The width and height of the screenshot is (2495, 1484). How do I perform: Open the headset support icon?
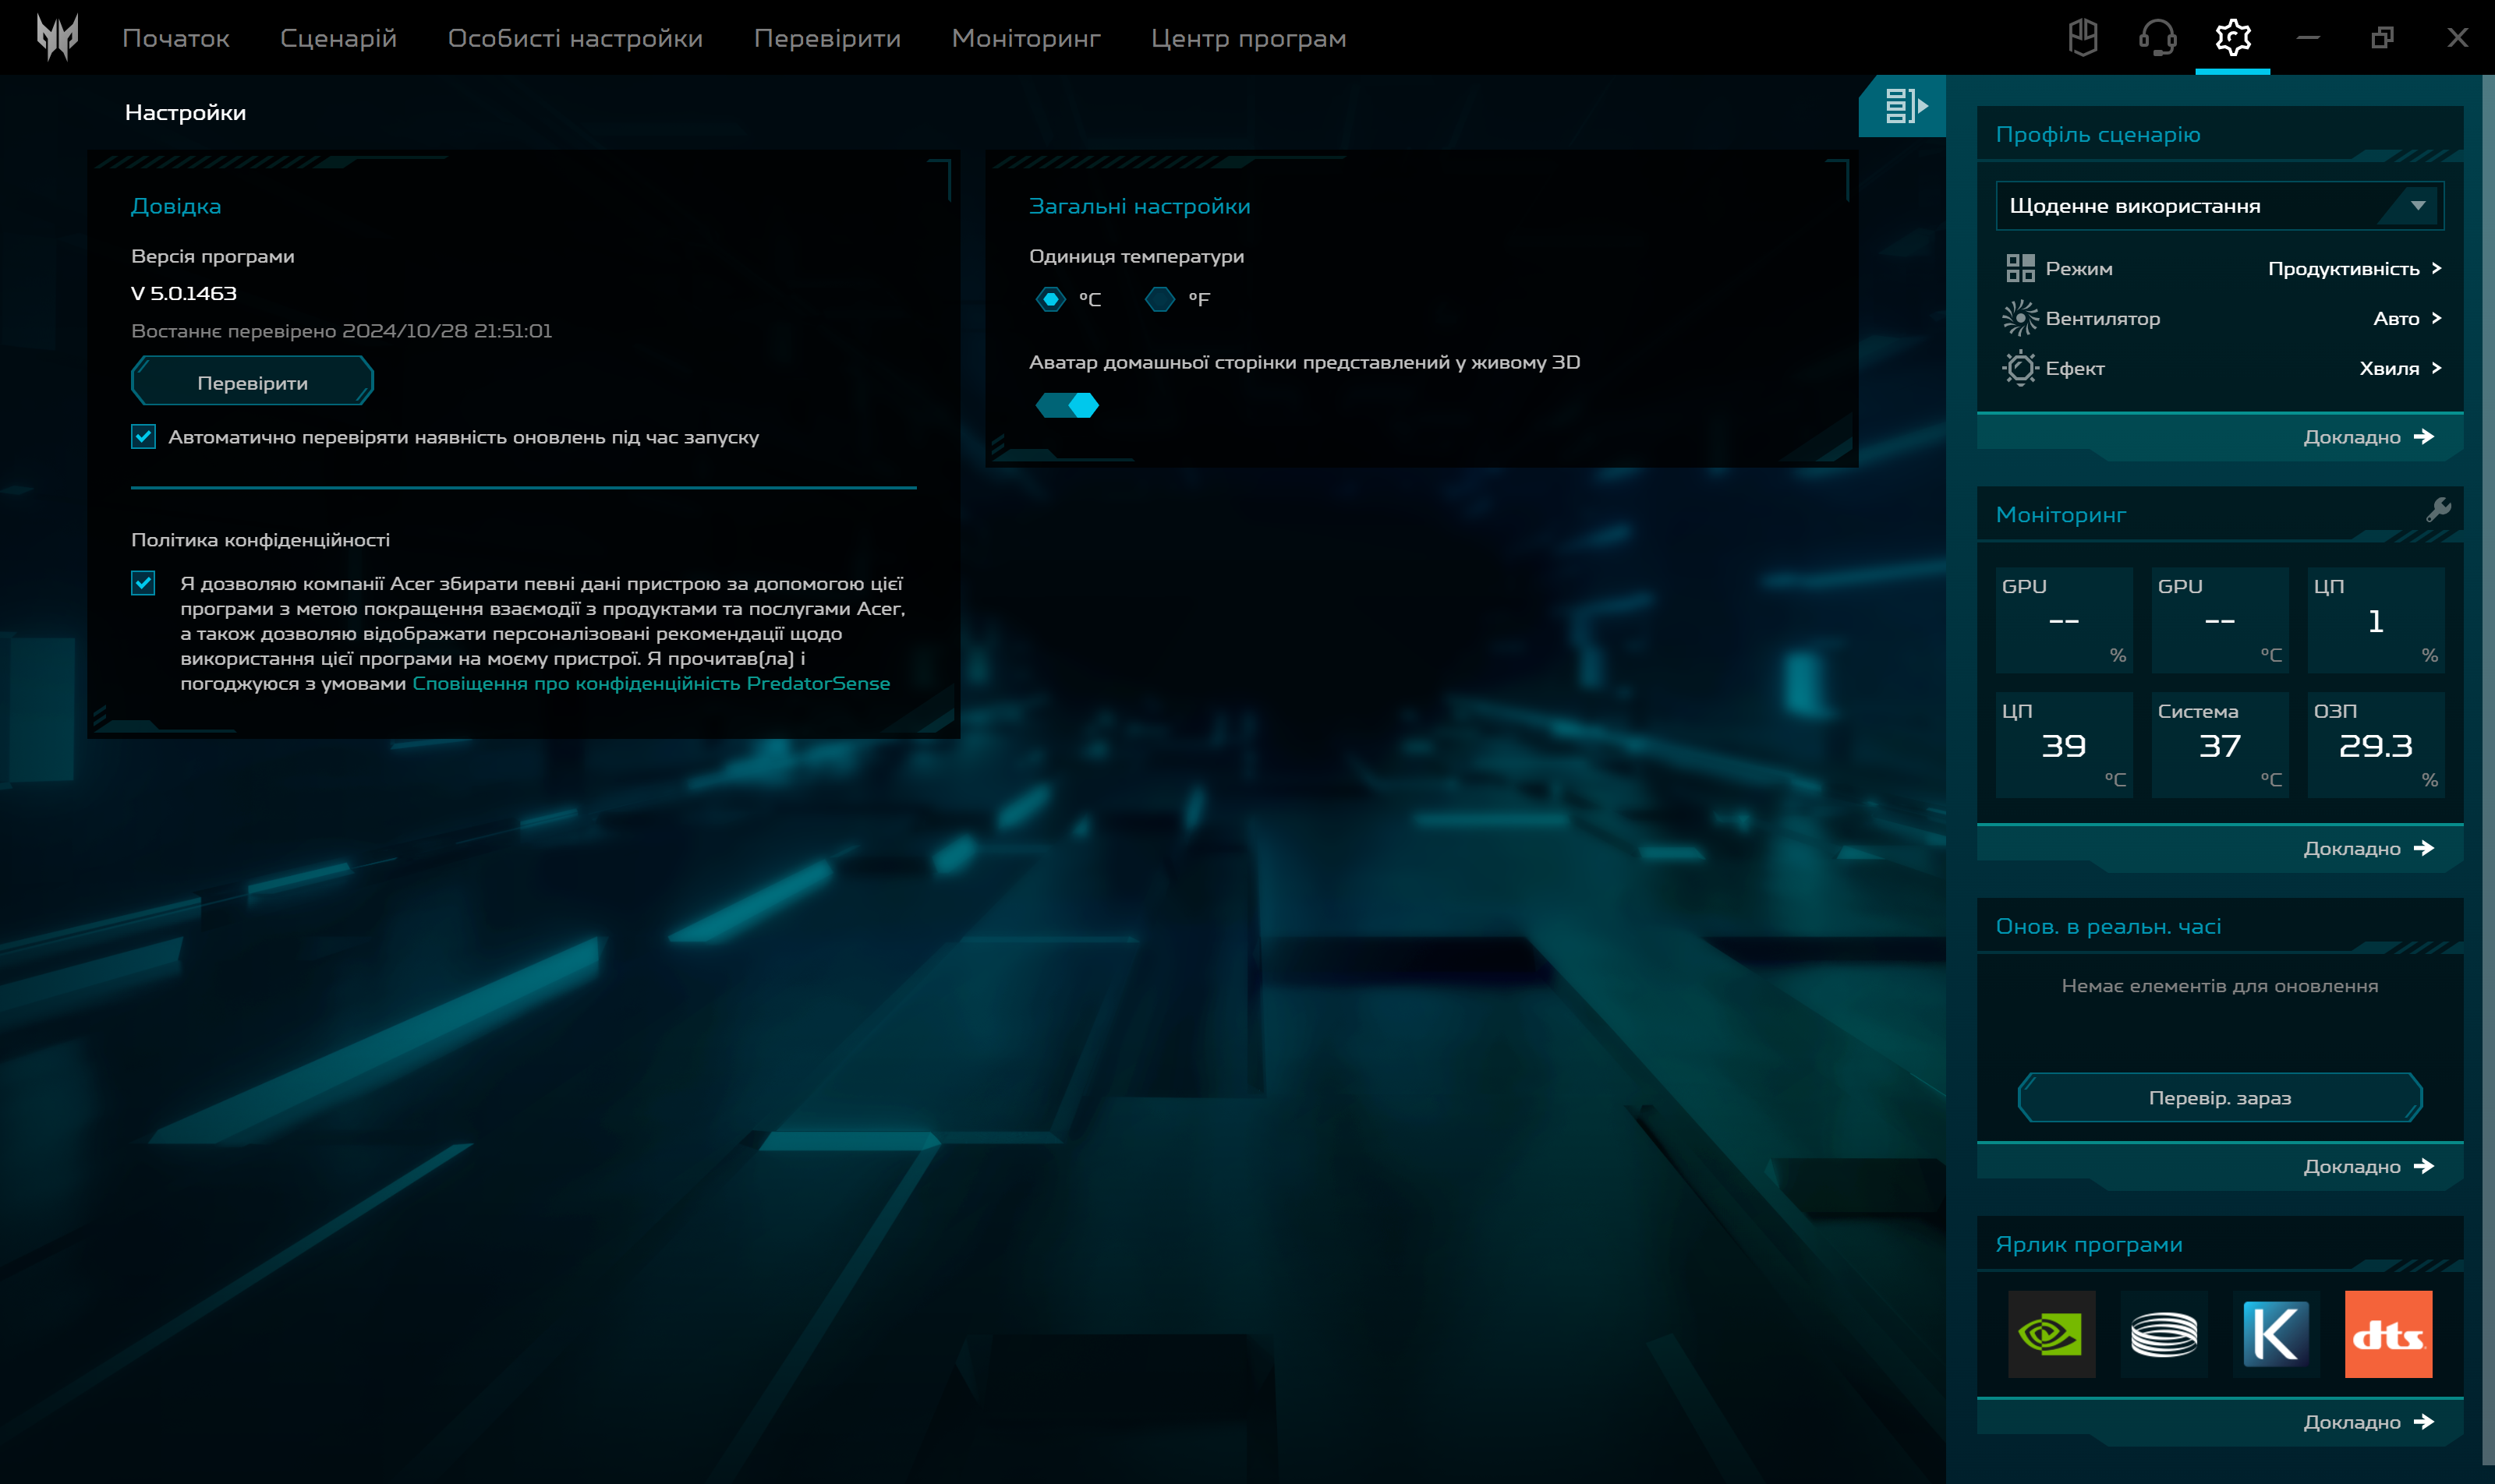[x=2157, y=37]
